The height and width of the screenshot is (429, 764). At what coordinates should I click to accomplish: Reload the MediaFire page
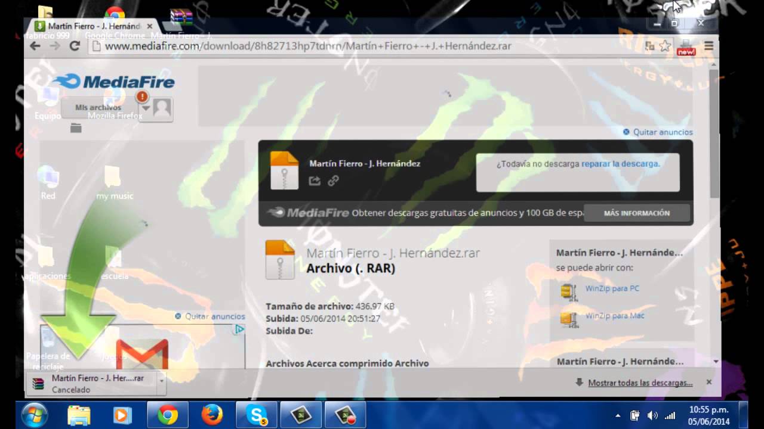(x=75, y=46)
